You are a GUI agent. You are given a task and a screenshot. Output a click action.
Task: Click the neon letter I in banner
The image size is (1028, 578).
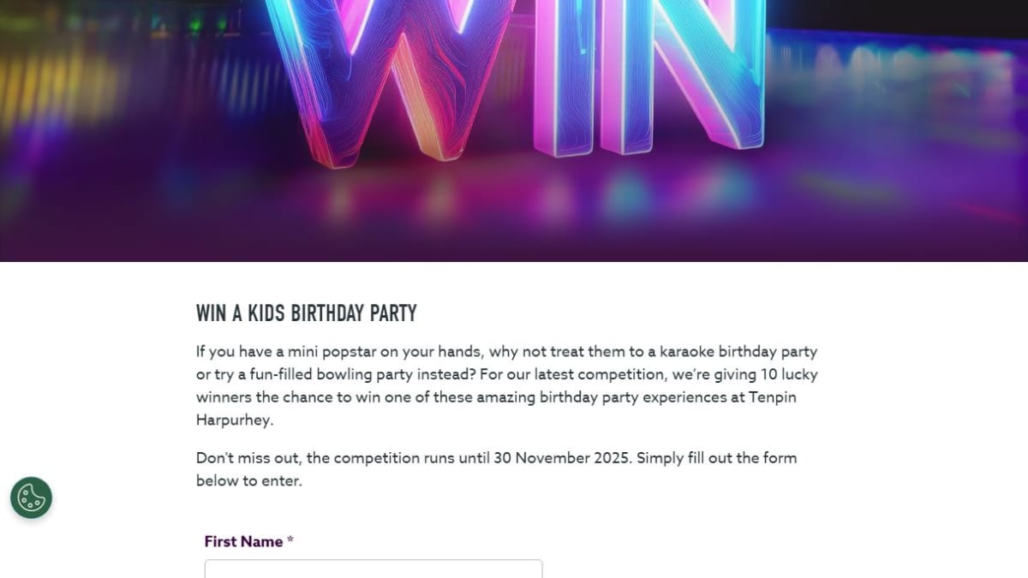pos(560,77)
